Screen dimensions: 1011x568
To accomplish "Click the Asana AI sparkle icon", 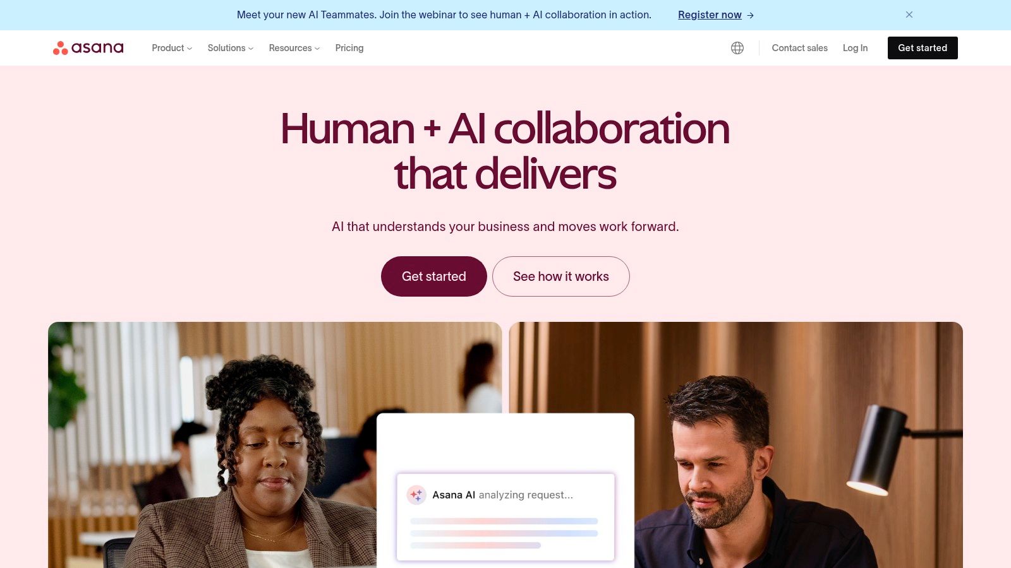I will coord(416,495).
